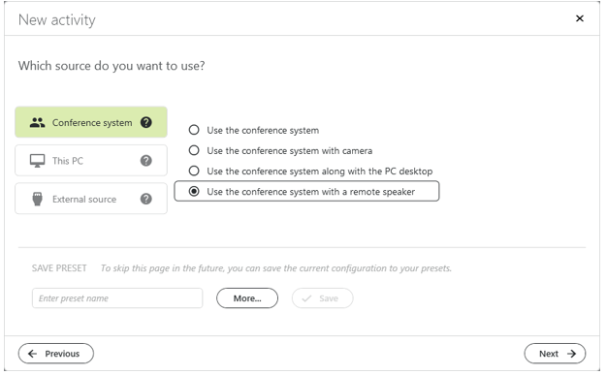Screen dimensions: 607x375
Task: Open help for Conference system
Action: pos(146,123)
